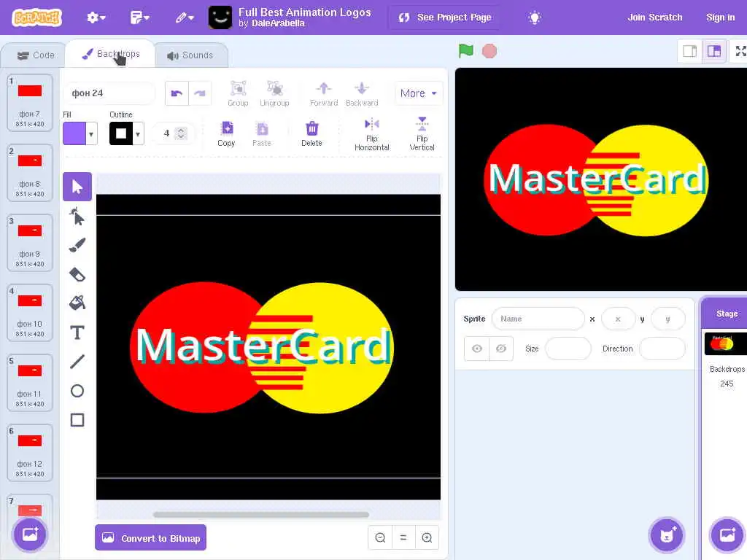Click the Redo arrow

pyautogui.click(x=200, y=93)
